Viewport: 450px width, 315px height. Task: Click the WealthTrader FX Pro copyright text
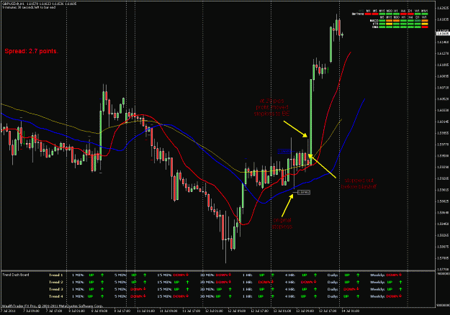(x=52, y=306)
